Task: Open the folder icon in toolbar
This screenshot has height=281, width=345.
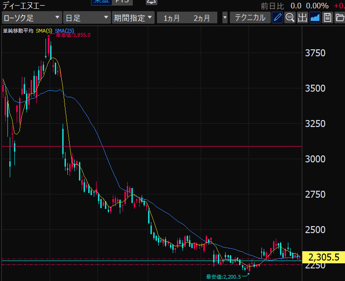Action: pyautogui.click(x=339, y=18)
